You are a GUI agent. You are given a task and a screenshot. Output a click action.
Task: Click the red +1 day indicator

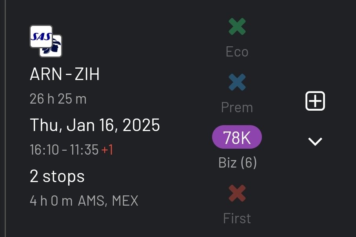coord(107,149)
